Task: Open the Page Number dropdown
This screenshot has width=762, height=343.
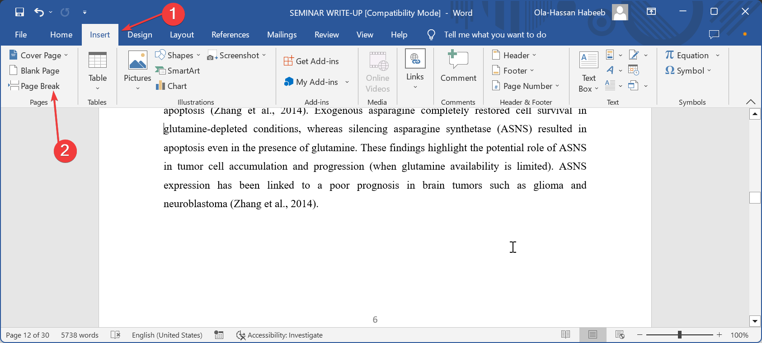Action: click(526, 86)
